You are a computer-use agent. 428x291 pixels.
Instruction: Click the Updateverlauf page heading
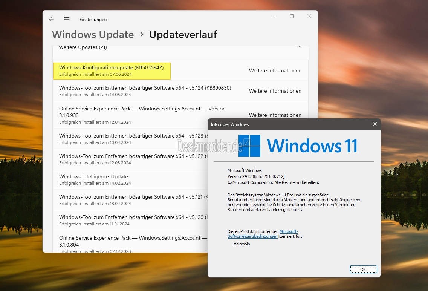tap(183, 34)
